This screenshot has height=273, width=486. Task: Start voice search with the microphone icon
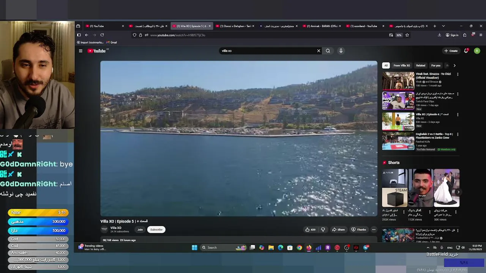tap(341, 51)
